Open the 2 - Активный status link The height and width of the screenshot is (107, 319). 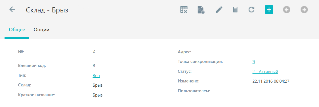[265, 72]
